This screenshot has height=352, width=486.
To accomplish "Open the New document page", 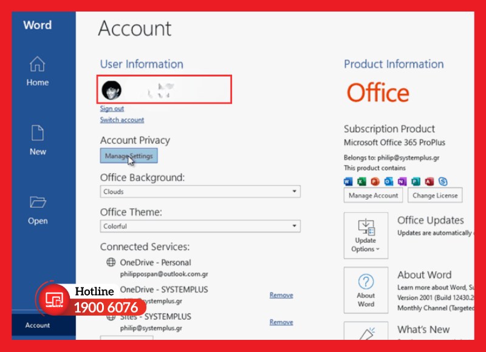I will 38,141.
